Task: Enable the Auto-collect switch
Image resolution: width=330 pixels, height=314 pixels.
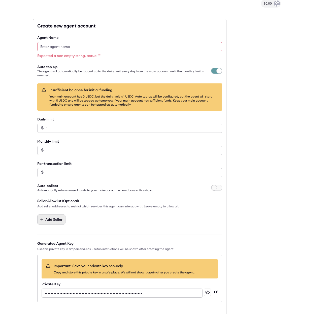Action: [216, 188]
